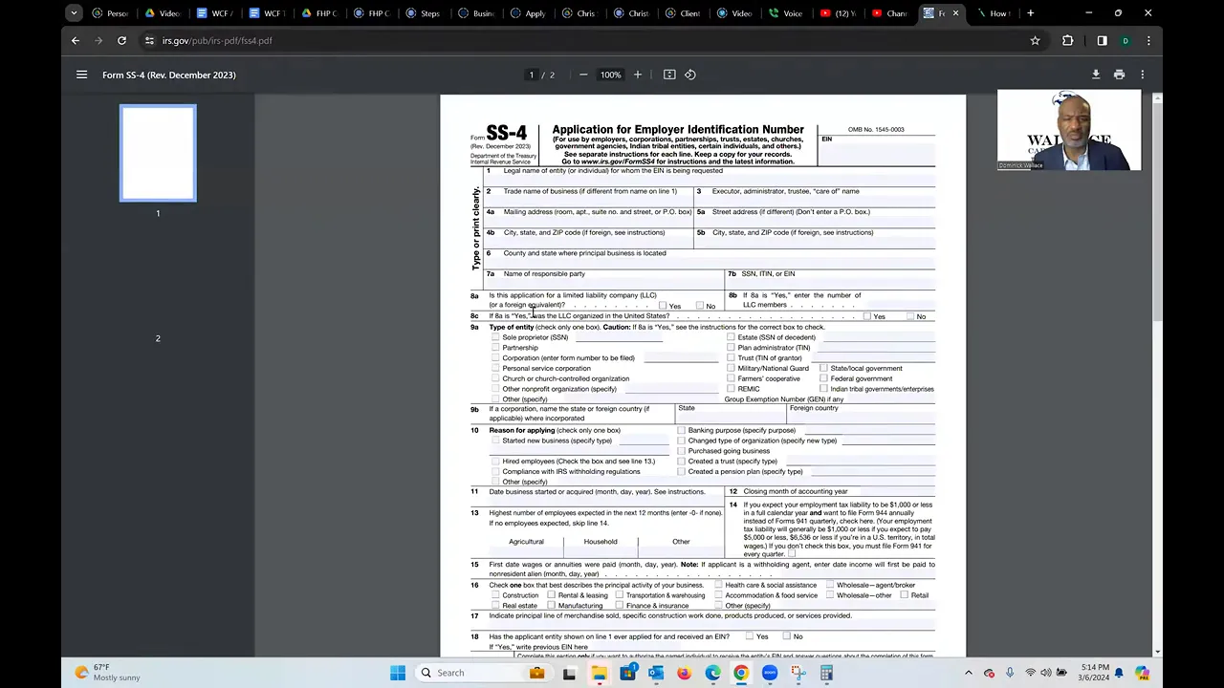1224x688 pixels.
Task: Zoom out the PDF with minus icon
Action: (x=583, y=75)
